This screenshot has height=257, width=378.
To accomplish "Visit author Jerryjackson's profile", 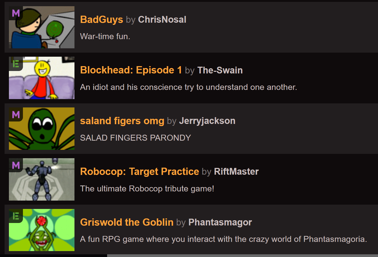I will [207, 121].
